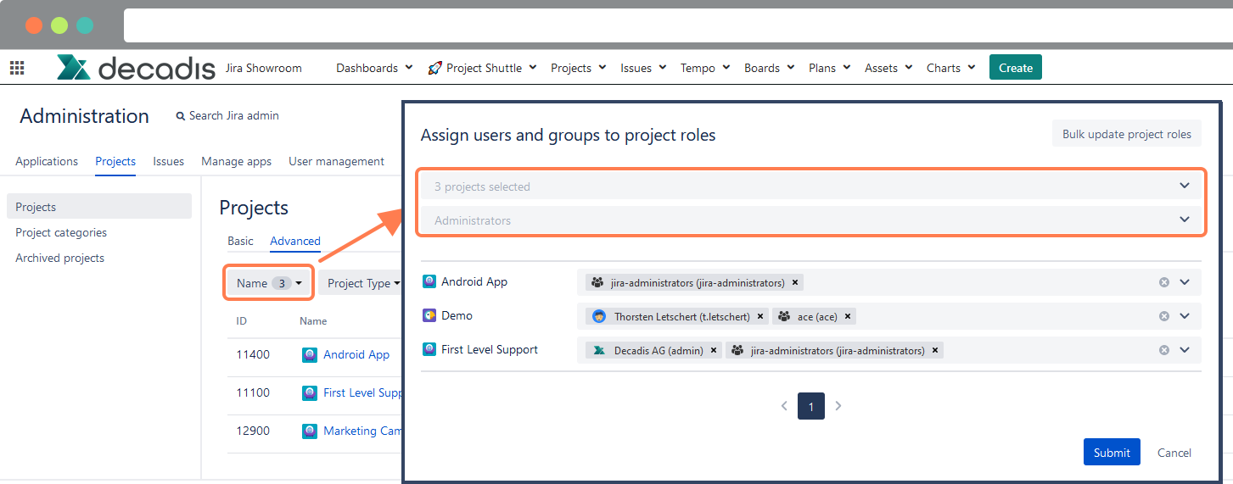Switch to the User management tab
Screen dimensions: 1233x484
(x=336, y=161)
